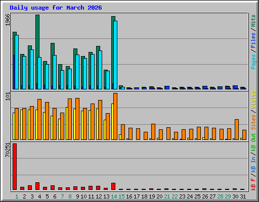The image size is (259, 202).
Task: Click day label 12 on the x-axis
Action: click(x=99, y=196)
